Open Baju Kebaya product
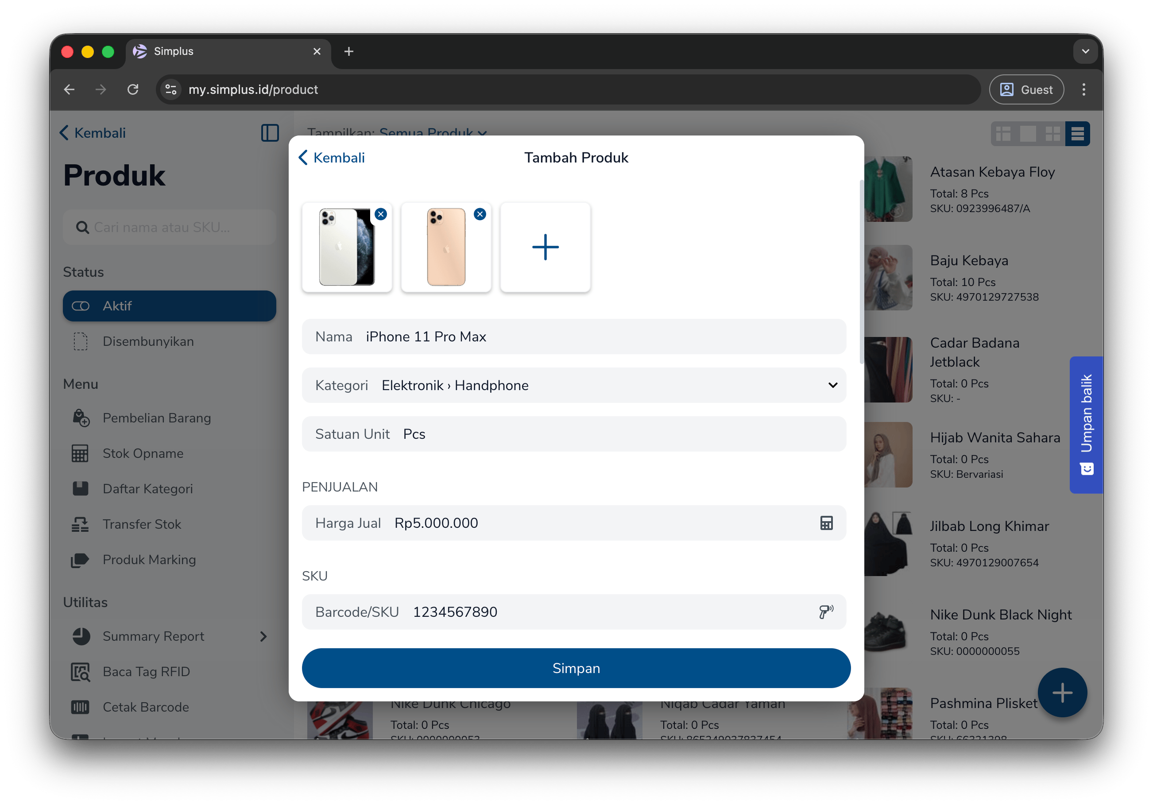The image size is (1153, 805). (969, 261)
